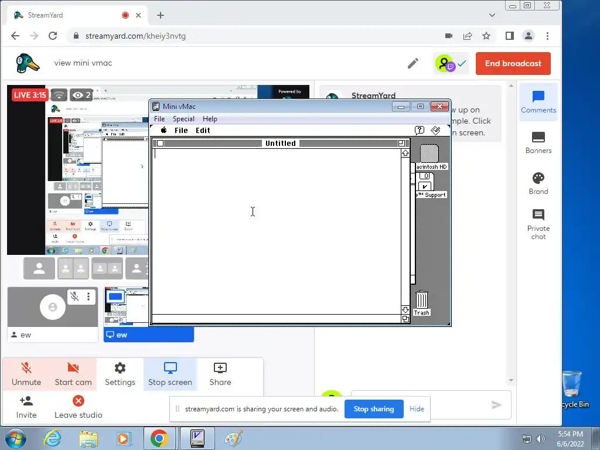Open Mini vMac's File menu

click(159, 118)
